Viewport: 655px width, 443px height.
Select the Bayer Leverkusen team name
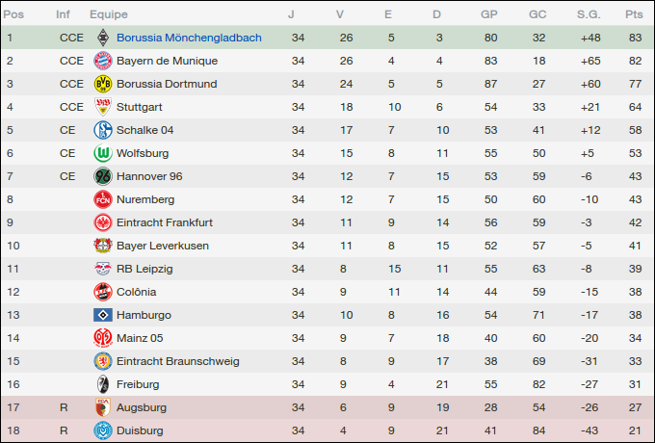pos(163,246)
